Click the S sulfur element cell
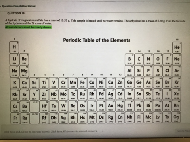190x142 pixels. 158,71
